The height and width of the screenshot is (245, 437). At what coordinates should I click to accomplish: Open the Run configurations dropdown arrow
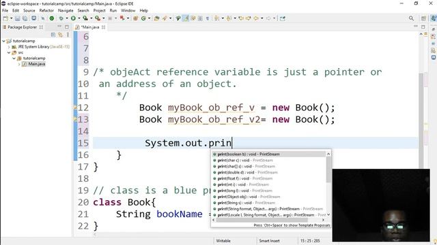tap(79, 18)
